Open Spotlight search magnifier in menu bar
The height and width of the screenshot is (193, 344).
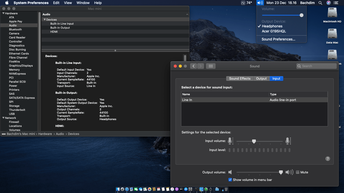320,3
